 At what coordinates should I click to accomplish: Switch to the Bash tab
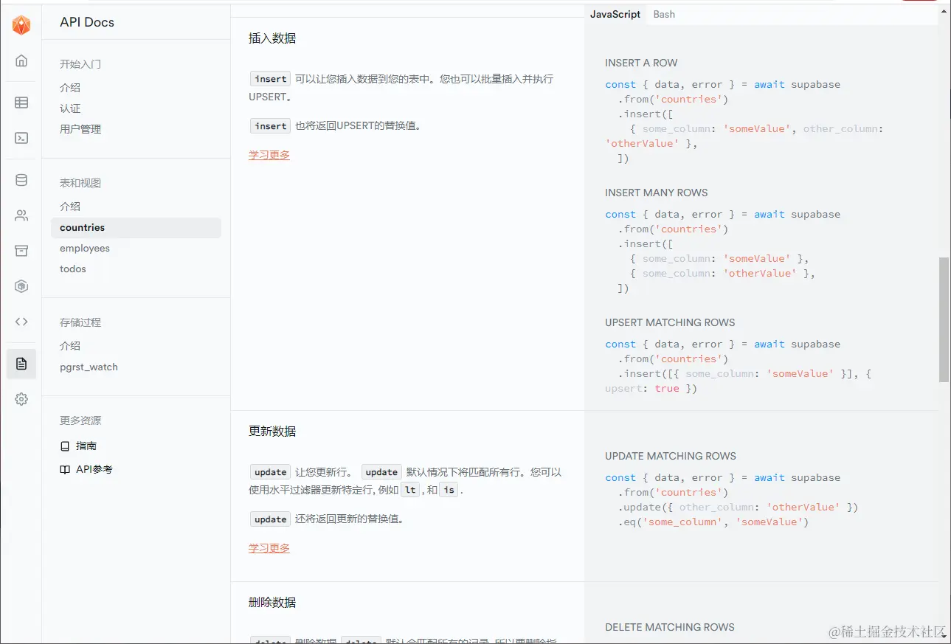click(663, 14)
